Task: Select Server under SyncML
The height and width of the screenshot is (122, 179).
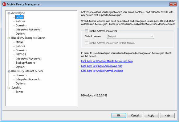Action: 19,92
